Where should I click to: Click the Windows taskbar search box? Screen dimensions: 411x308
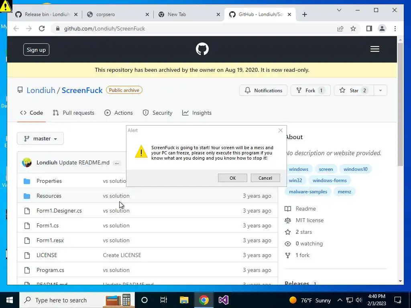click(x=77, y=300)
